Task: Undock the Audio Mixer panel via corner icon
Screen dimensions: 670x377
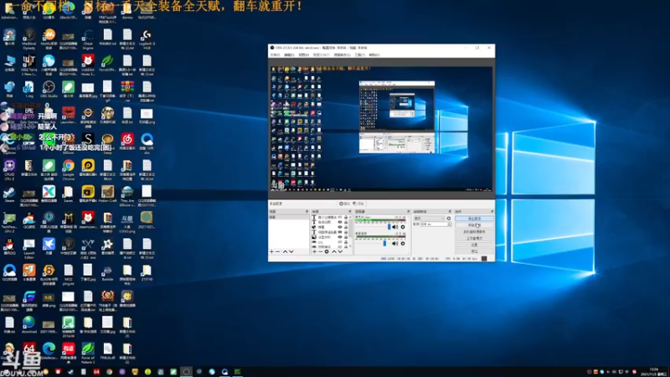Action: click(x=409, y=212)
